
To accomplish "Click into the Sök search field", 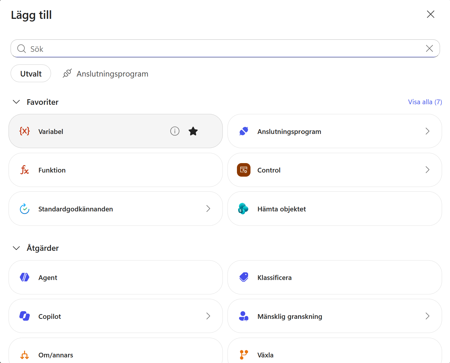I will (x=225, y=49).
